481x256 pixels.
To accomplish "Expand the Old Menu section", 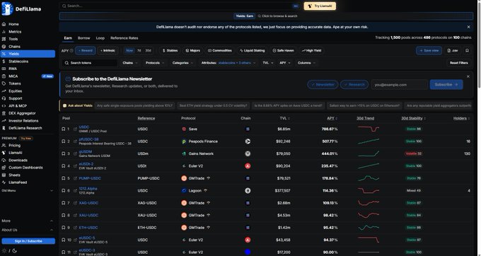I will (x=28, y=191).
